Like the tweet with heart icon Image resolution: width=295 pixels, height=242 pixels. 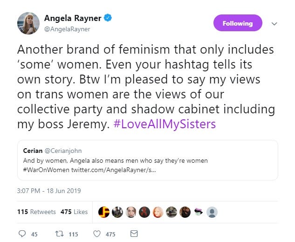97,234
